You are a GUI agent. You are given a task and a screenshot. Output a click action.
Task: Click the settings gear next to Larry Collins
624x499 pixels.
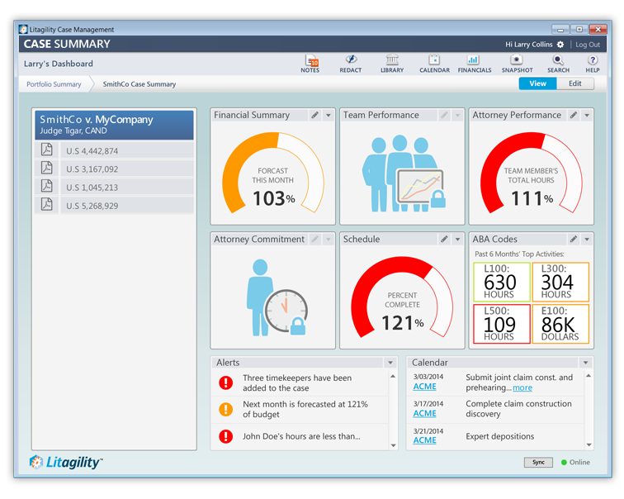(560, 45)
